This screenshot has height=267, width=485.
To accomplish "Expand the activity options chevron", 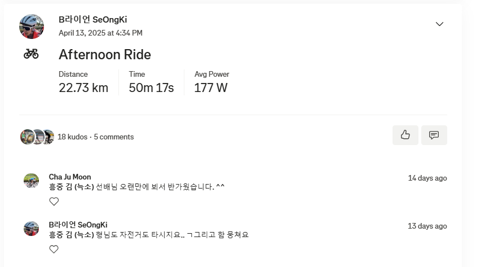I will 440,24.
